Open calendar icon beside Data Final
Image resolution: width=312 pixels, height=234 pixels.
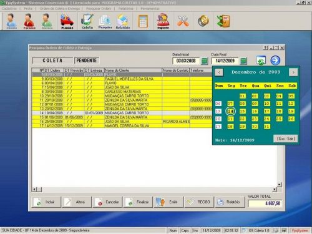pos(243,61)
